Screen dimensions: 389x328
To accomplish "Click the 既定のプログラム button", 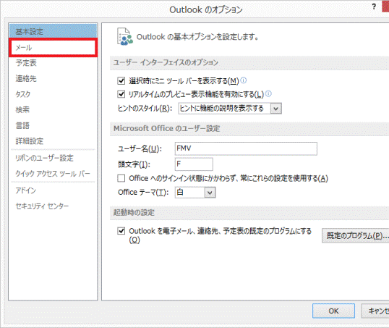I will point(356,235).
